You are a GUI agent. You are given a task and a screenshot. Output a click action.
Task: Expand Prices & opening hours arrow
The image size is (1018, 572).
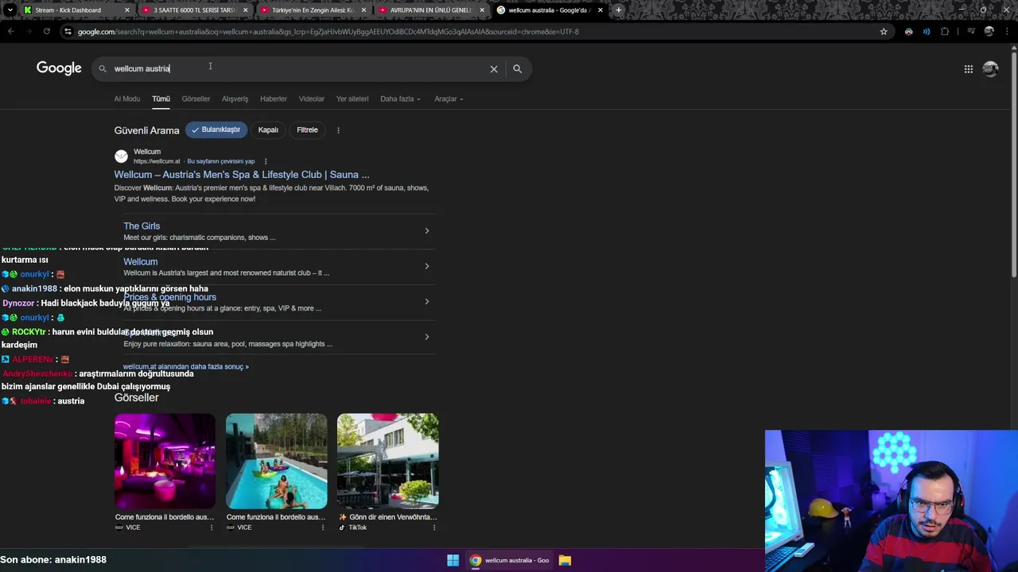(x=426, y=301)
